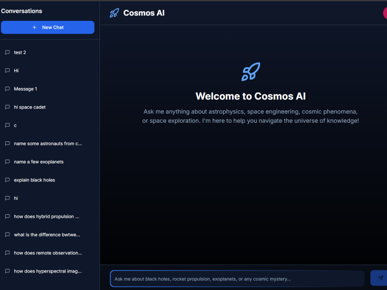Open the capitalized 'Hi' conversation
Screen dimensions: 387x290
[x=48, y=70]
